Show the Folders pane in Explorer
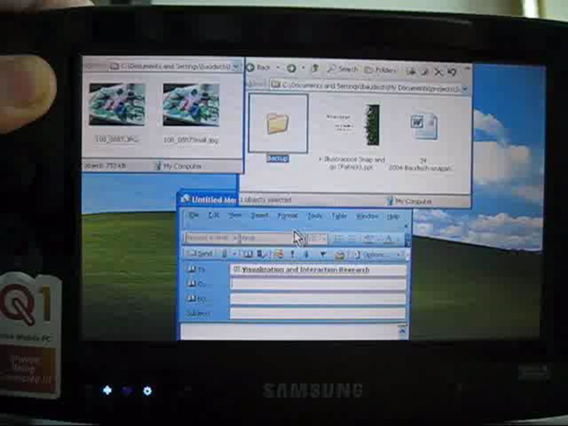Viewport: 568px width, 426px height. tap(380, 70)
